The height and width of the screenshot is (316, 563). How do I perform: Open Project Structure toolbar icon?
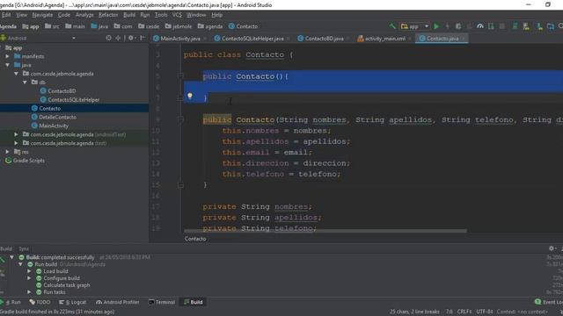tap(551, 26)
